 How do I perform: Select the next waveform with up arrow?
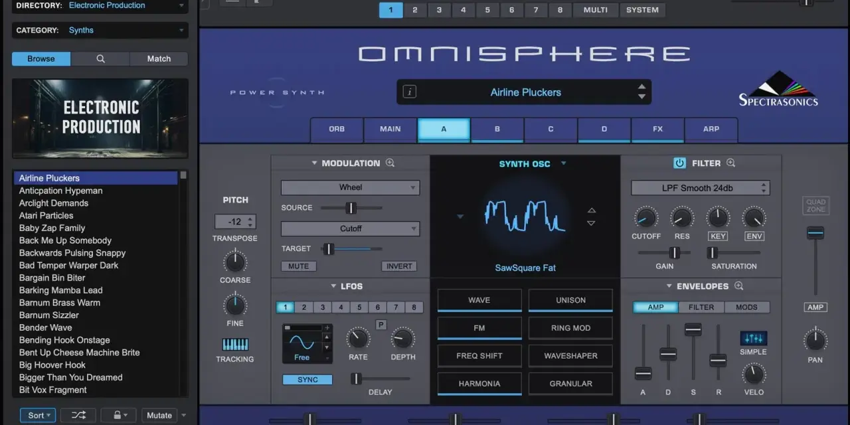pos(592,210)
